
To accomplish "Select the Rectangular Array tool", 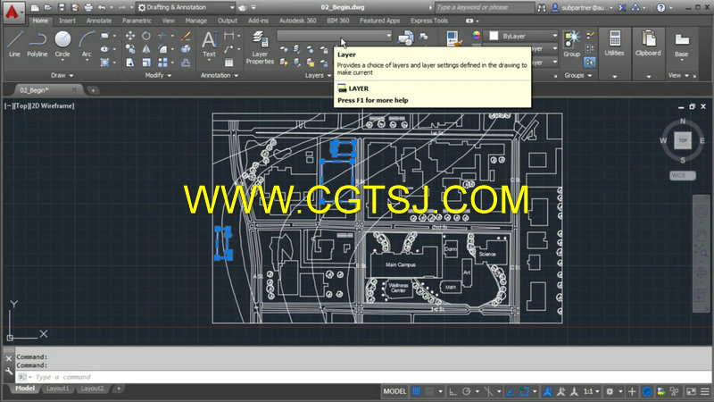I will pos(162,63).
